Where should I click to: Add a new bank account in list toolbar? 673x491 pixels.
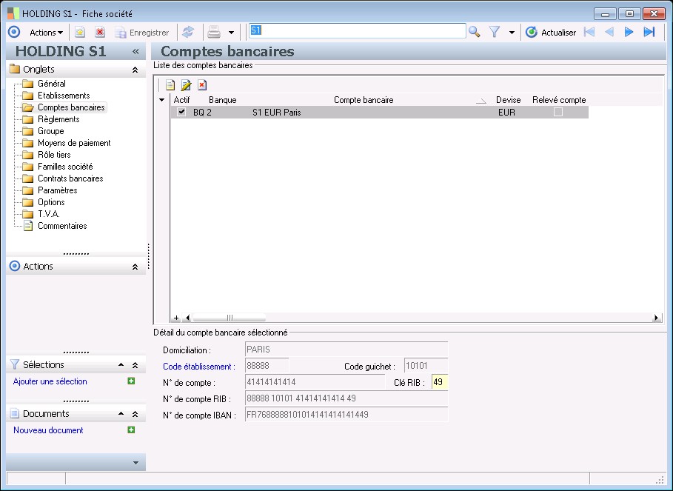tap(170, 85)
